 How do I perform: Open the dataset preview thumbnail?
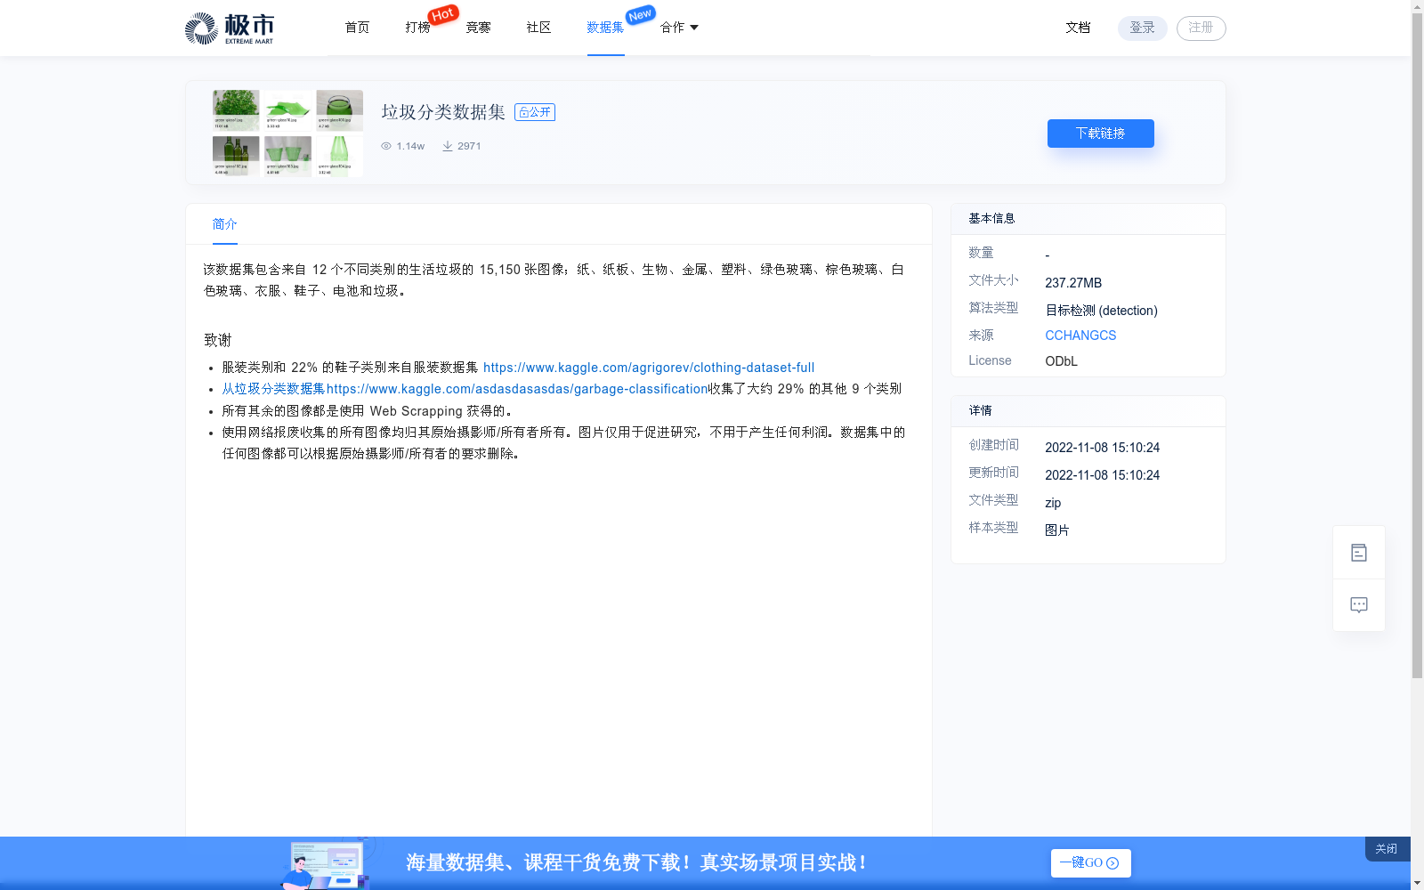287,133
